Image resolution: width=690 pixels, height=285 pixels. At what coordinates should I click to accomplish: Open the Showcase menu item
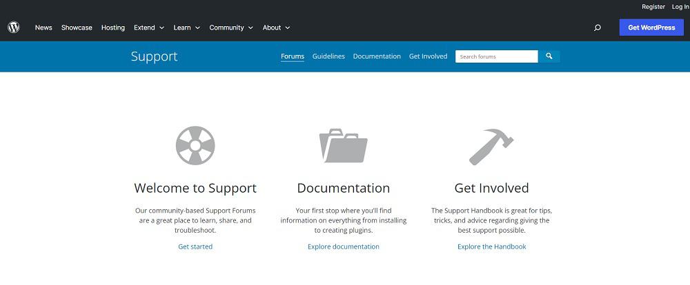(77, 28)
